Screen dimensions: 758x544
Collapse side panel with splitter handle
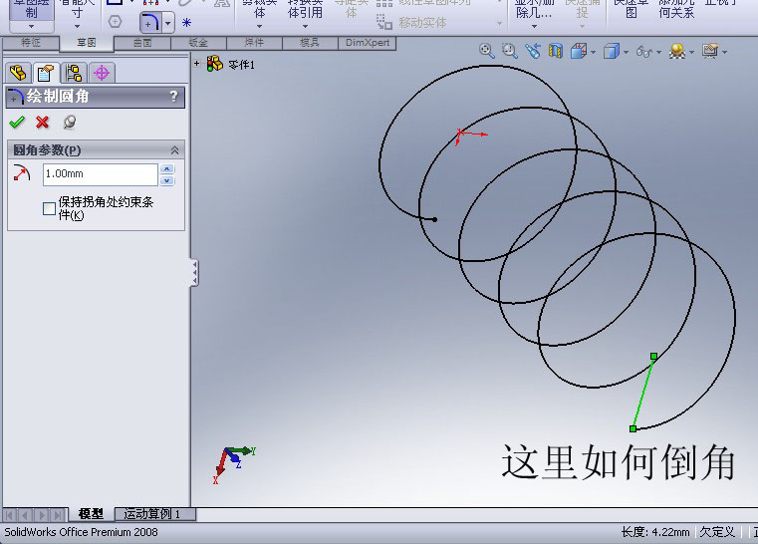(x=195, y=273)
